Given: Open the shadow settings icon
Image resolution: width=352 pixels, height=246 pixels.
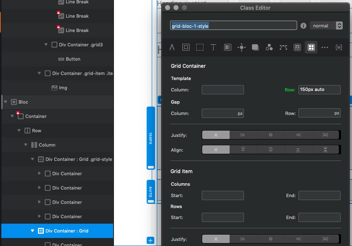Looking at the screenshot, I should point(255,48).
